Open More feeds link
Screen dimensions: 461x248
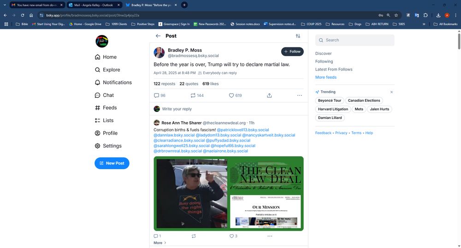(326, 77)
